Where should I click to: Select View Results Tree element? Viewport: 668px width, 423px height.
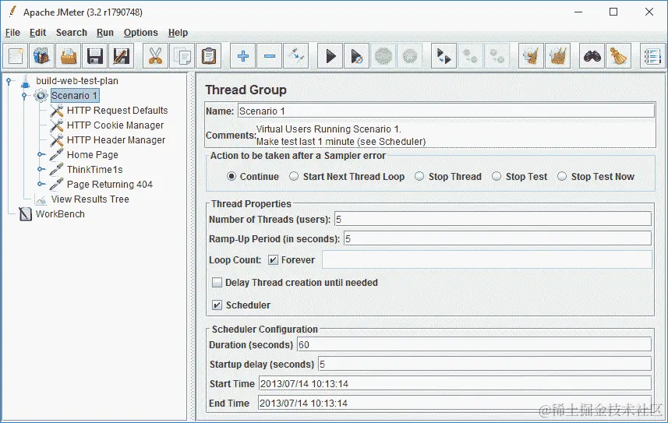pyautogui.click(x=90, y=199)
